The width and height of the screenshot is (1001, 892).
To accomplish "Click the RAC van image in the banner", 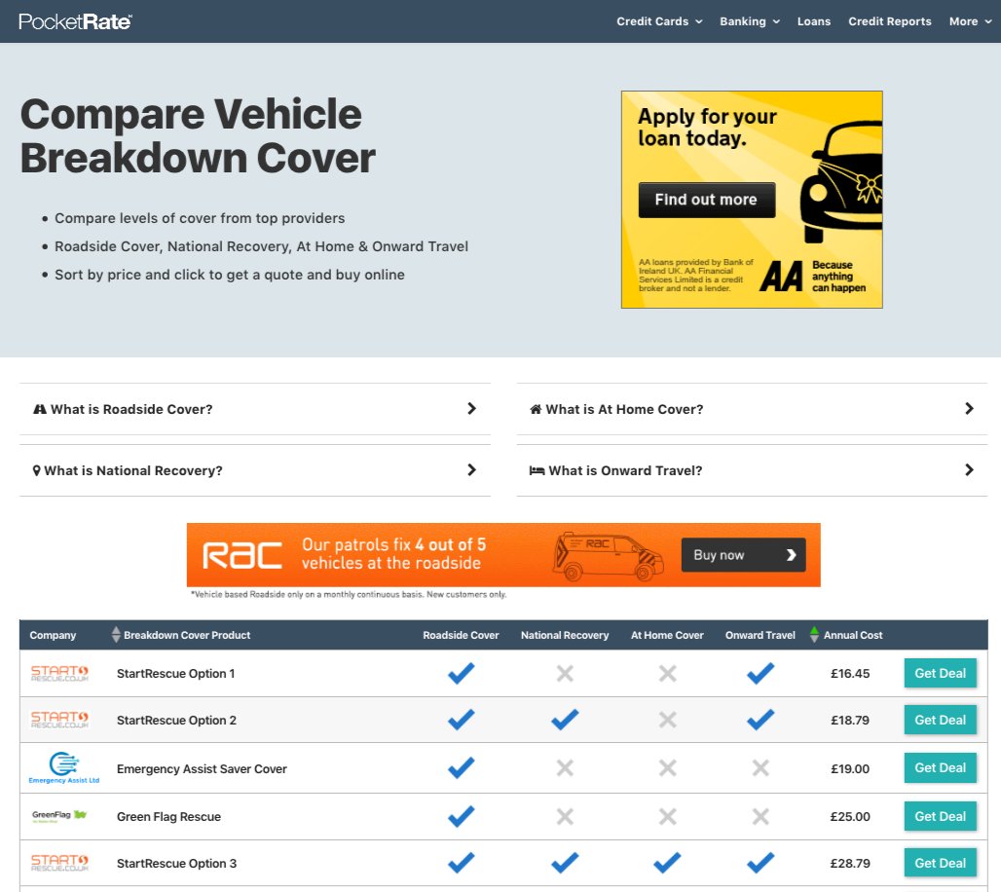I will pos(609,556).
